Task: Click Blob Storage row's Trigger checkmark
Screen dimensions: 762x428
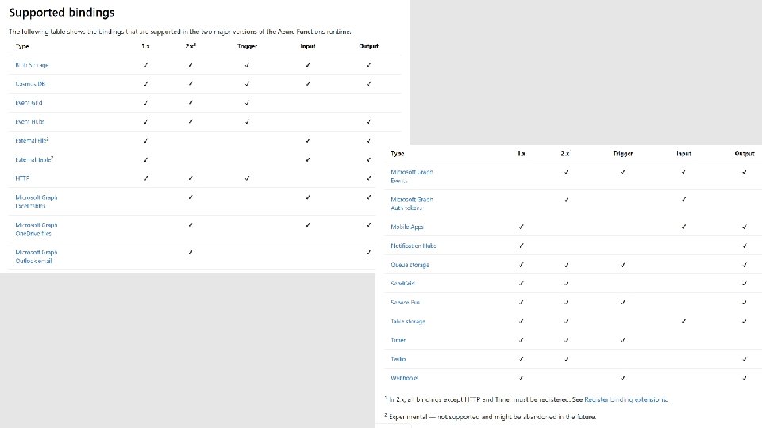Action: [x=247, y=64]
